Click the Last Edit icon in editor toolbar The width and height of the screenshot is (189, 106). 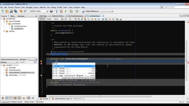click(62, 19)
